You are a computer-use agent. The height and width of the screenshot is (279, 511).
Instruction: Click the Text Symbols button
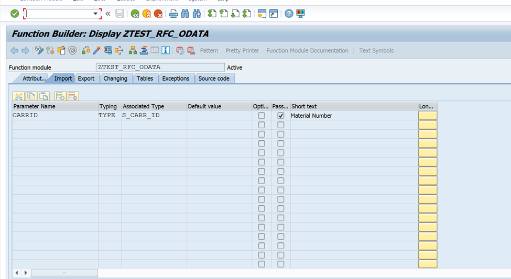click(376, 50)
